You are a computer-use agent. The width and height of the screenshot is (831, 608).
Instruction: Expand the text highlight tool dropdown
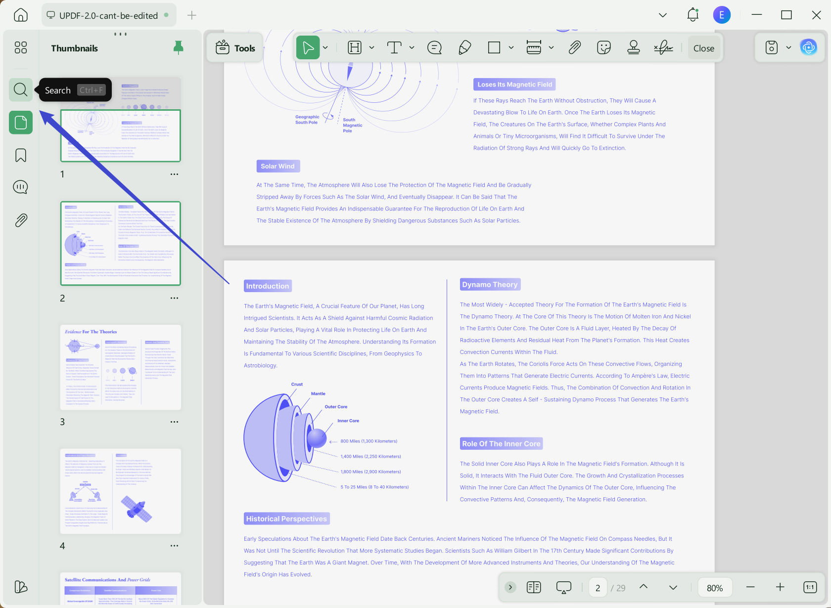tap(372, 48)
